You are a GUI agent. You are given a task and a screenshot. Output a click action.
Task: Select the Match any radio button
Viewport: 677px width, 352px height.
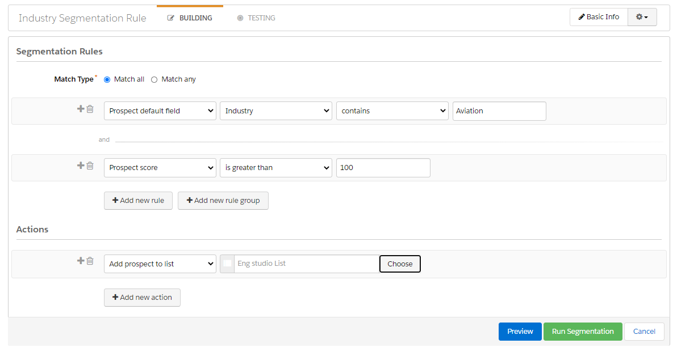[x=154, y=79]
